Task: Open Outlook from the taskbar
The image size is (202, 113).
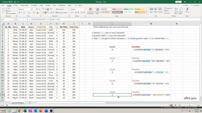Action: point(35,111)
